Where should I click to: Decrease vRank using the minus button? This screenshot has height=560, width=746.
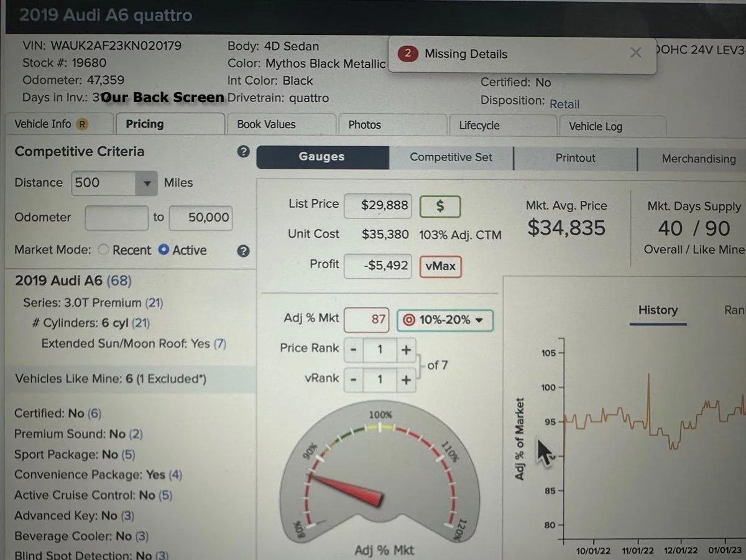pyautogui.click(x=353, y=379)
